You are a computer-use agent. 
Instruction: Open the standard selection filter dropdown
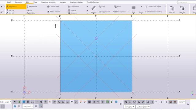[x=28, y=106]
